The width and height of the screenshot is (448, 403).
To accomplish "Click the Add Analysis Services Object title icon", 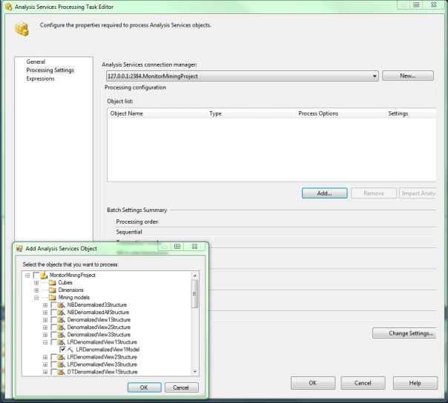I will [x=19, y=249].
